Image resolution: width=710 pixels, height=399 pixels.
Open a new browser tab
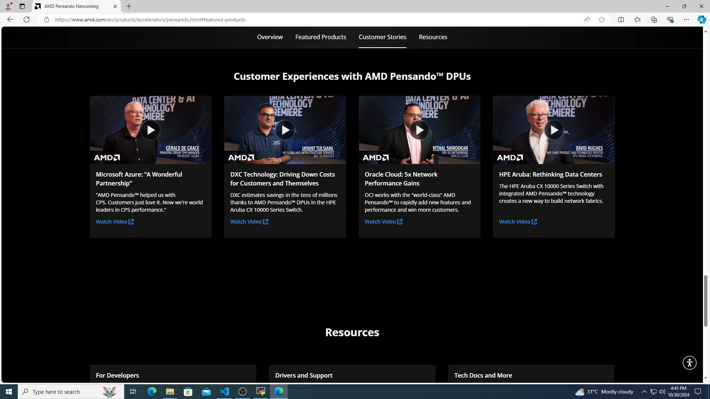coord(129,6)
